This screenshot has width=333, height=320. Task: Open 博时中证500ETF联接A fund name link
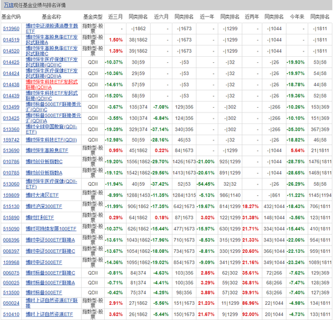click(50, 240)
